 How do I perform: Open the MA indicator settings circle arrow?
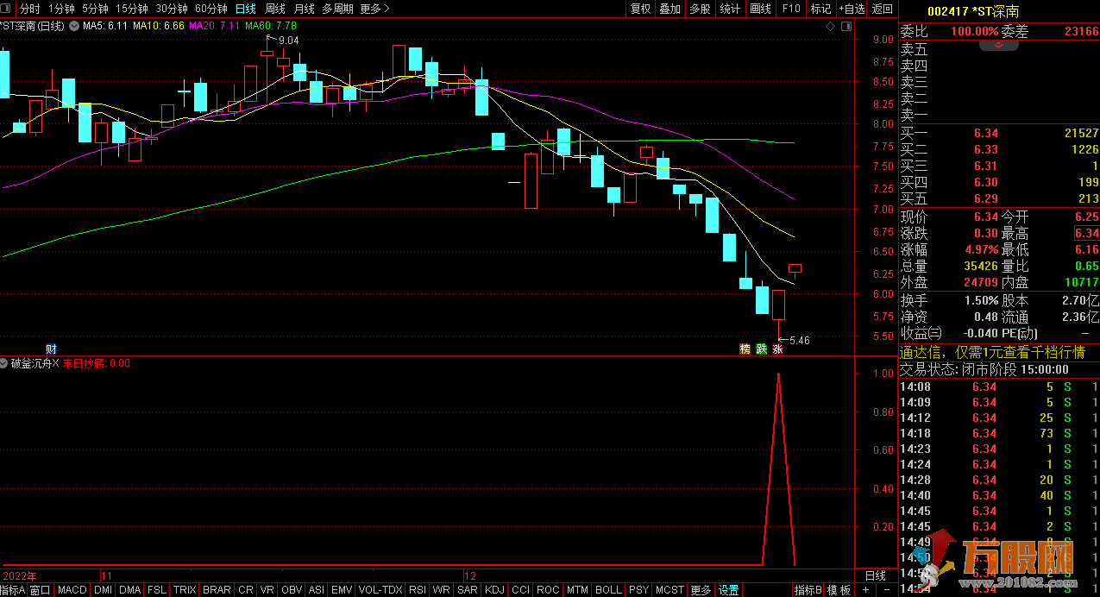[76, 26]
